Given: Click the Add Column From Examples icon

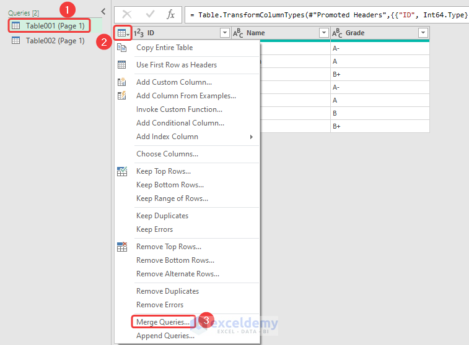Looking at the screenshot, I should (121, 95).
